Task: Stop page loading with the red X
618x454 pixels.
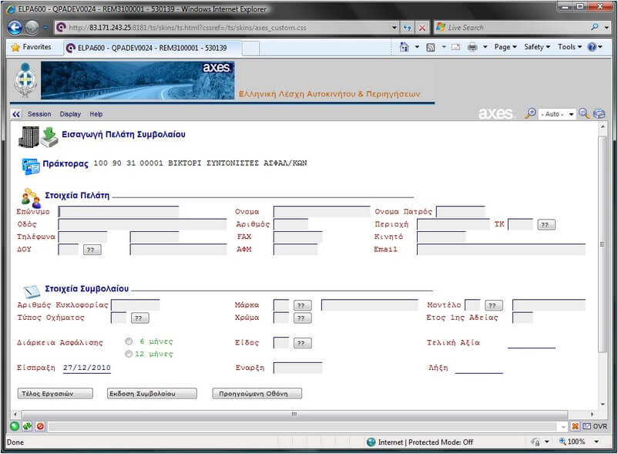Action: (422, 28)
